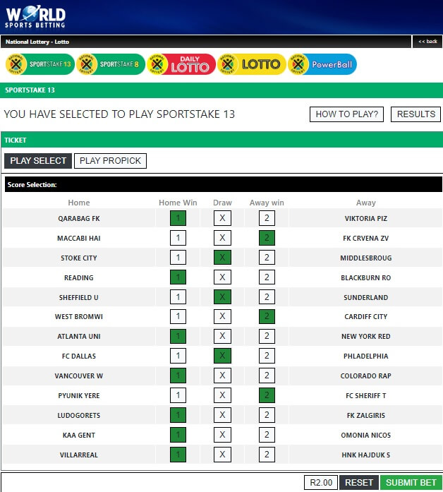The image size is (443, 492).
Task: Reset the ticket selections
Action: 358,483
